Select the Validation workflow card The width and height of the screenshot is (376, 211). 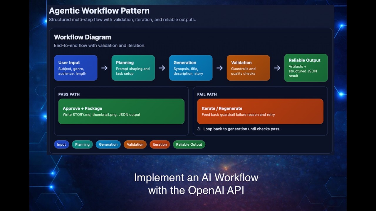tap(248, 68)
